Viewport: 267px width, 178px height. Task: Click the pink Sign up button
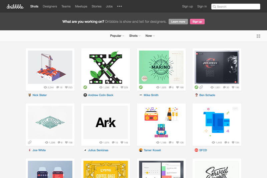tap(197, 22)
